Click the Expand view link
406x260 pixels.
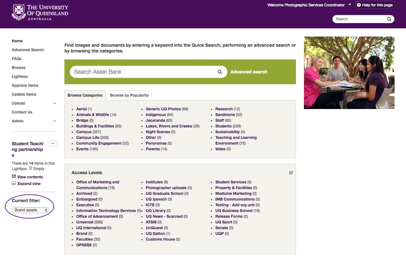(x=29, y=184)
